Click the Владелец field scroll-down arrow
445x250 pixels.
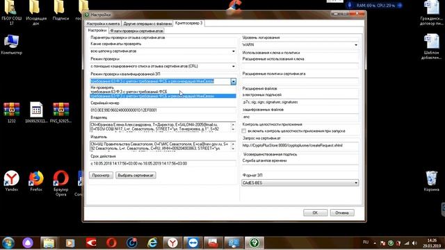[234, 129]
